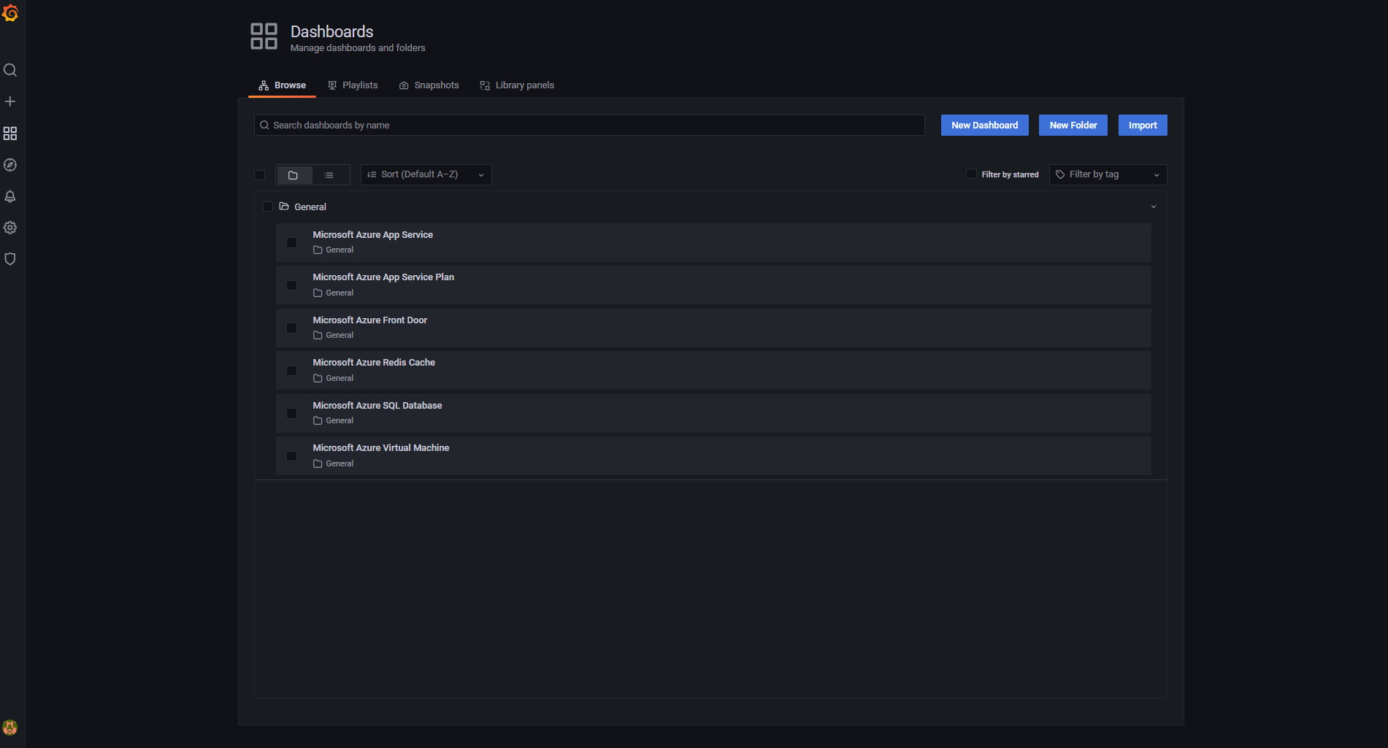Open the sidebar Dashboards grid icon
The height and width of the screenshot is (748, 1388).
10,134
